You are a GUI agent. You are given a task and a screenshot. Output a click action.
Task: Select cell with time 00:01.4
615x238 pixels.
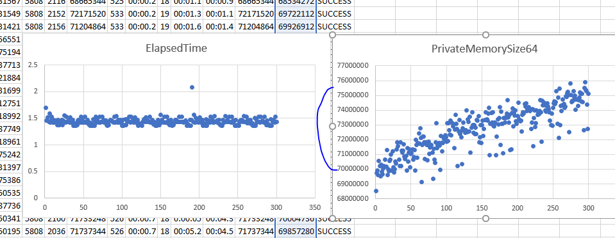point(219,27)
